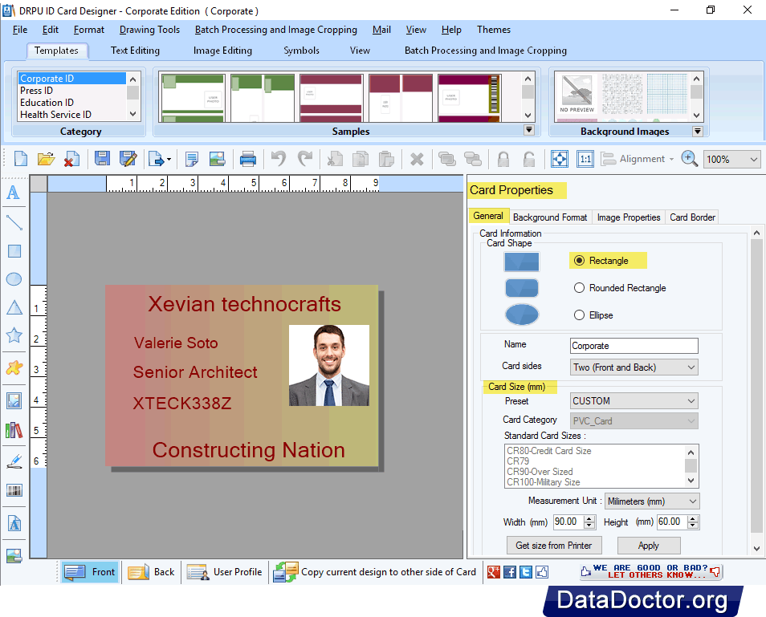Image resolution: width=766 pixels, height=617 pixels.
Task: Open the Card sides dropdown
Action: pos(634,367)
